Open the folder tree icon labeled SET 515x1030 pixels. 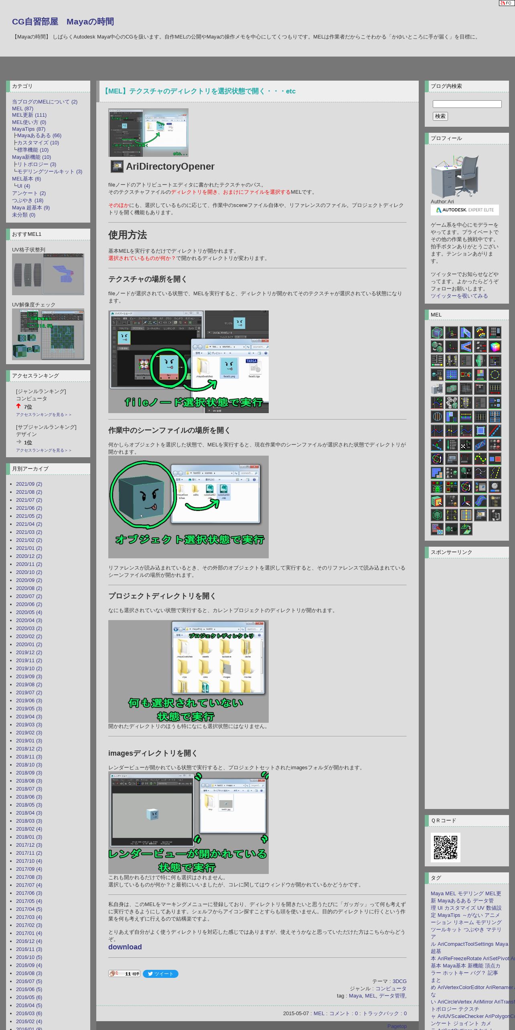pyautogui.click(x=495, y=501)
